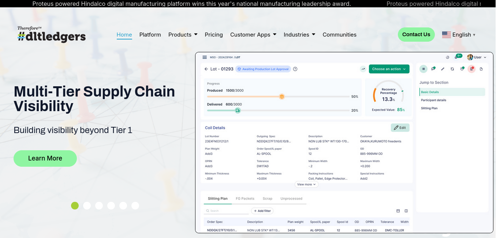Click the Awaiting Production Lot Approval badge
The width and height of the screenshot is (500, 238).
263,69
